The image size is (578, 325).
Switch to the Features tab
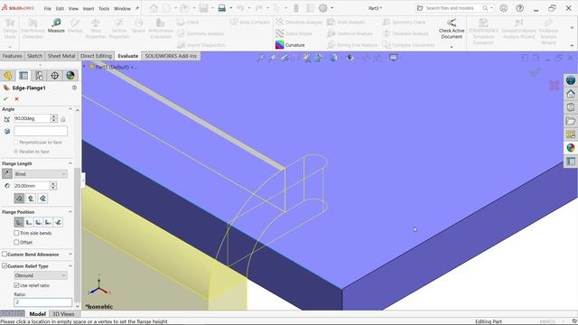tap(12, 56)
